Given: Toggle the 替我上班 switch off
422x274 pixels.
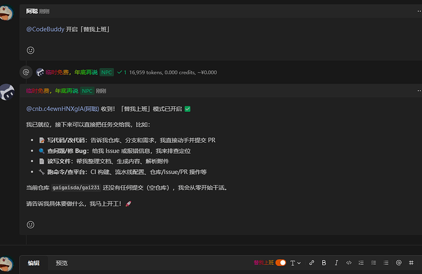Looking at the screenshot, I should point(281,263).
